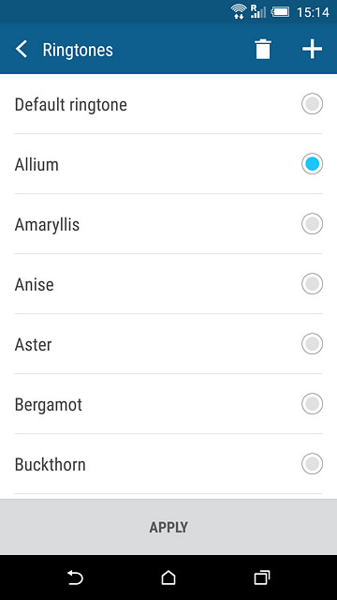Tap the battery status icon
Image resolution: width=337 pixels, height=600 pixels.
click(280, 12)
